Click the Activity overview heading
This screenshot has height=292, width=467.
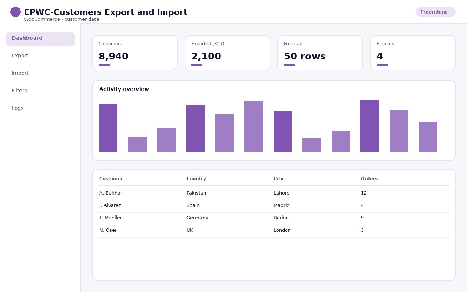click(x=124, y=89)
